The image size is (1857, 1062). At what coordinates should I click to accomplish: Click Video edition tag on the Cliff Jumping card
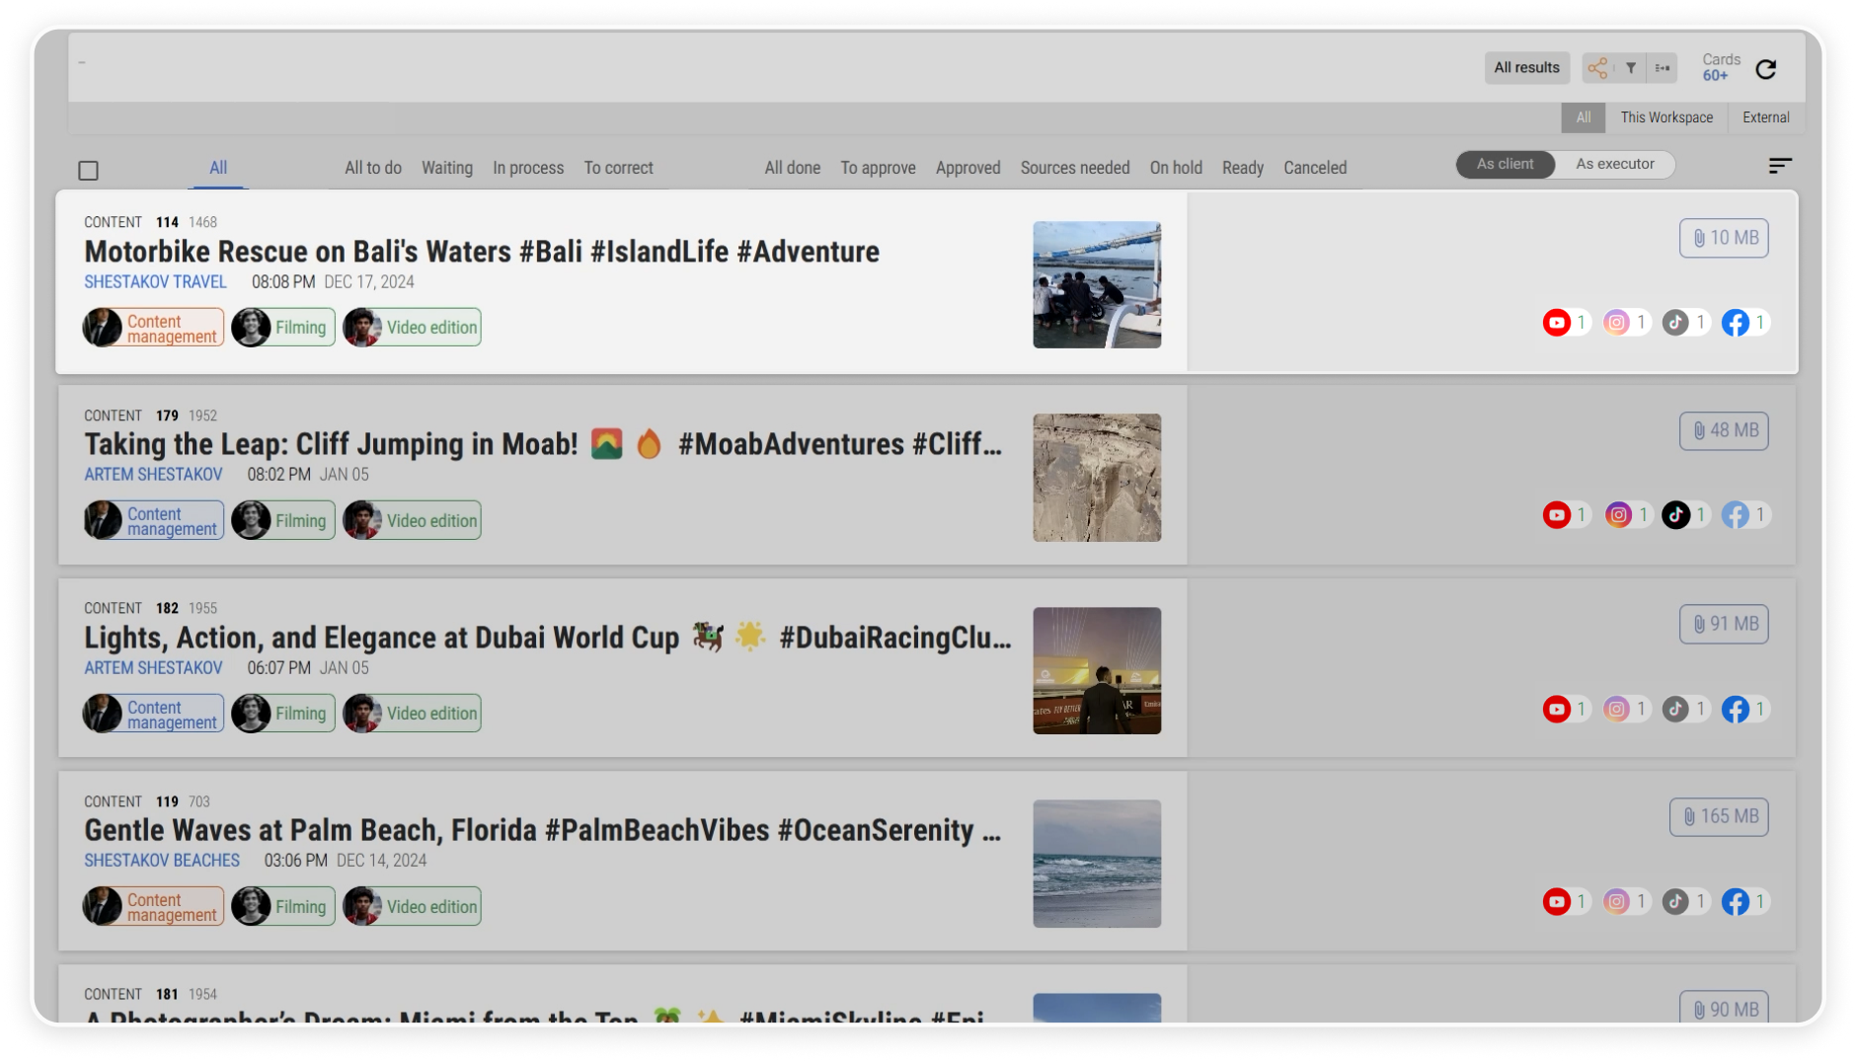pos(413,520)
